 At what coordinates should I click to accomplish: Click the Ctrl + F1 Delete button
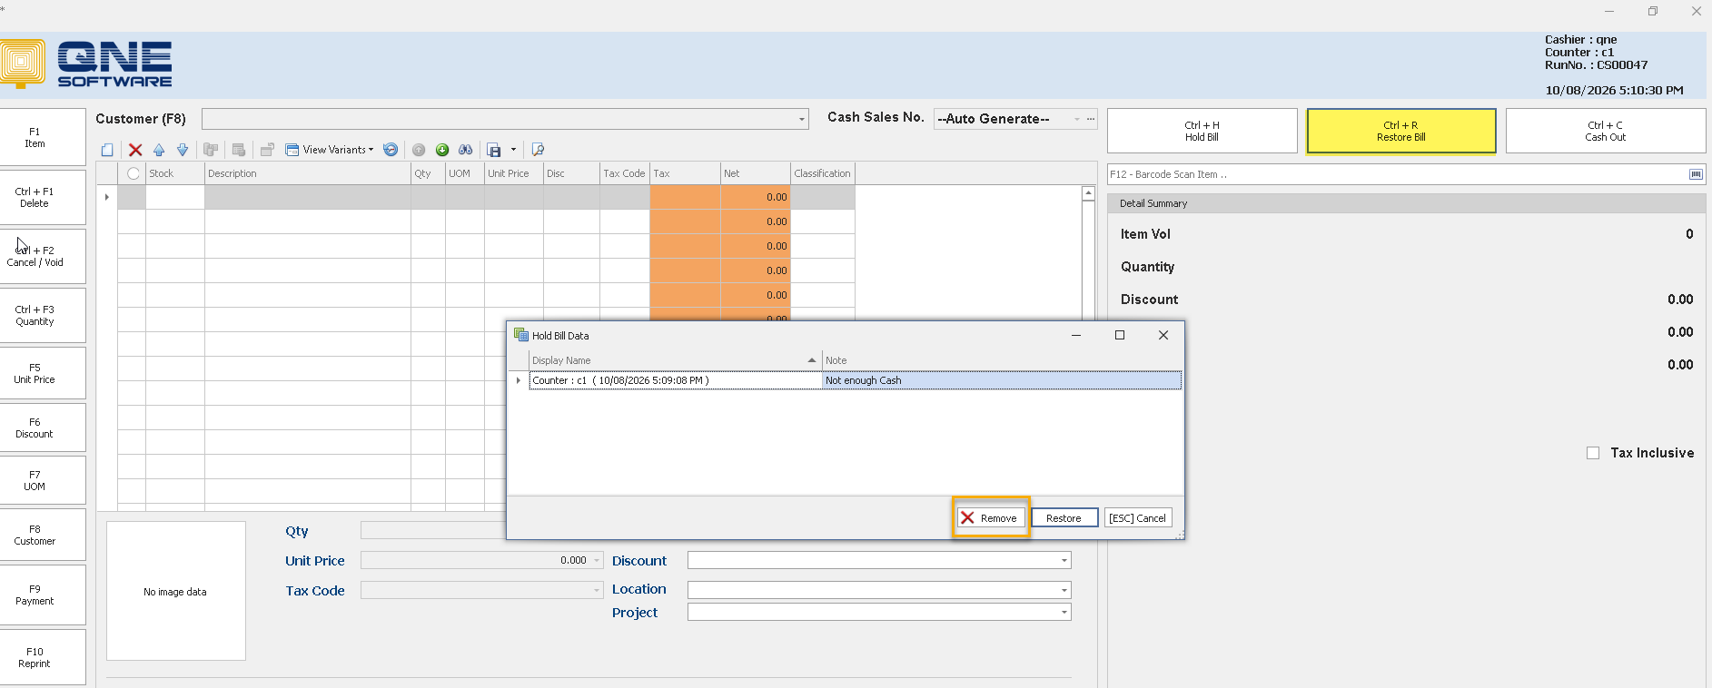(x=42, y=197)
